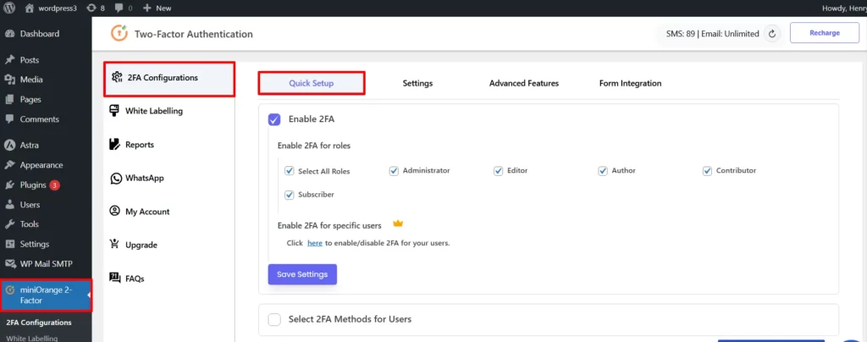Open the Reports section
The width and height of the screenshot is (867, 342).
(139, 145)
